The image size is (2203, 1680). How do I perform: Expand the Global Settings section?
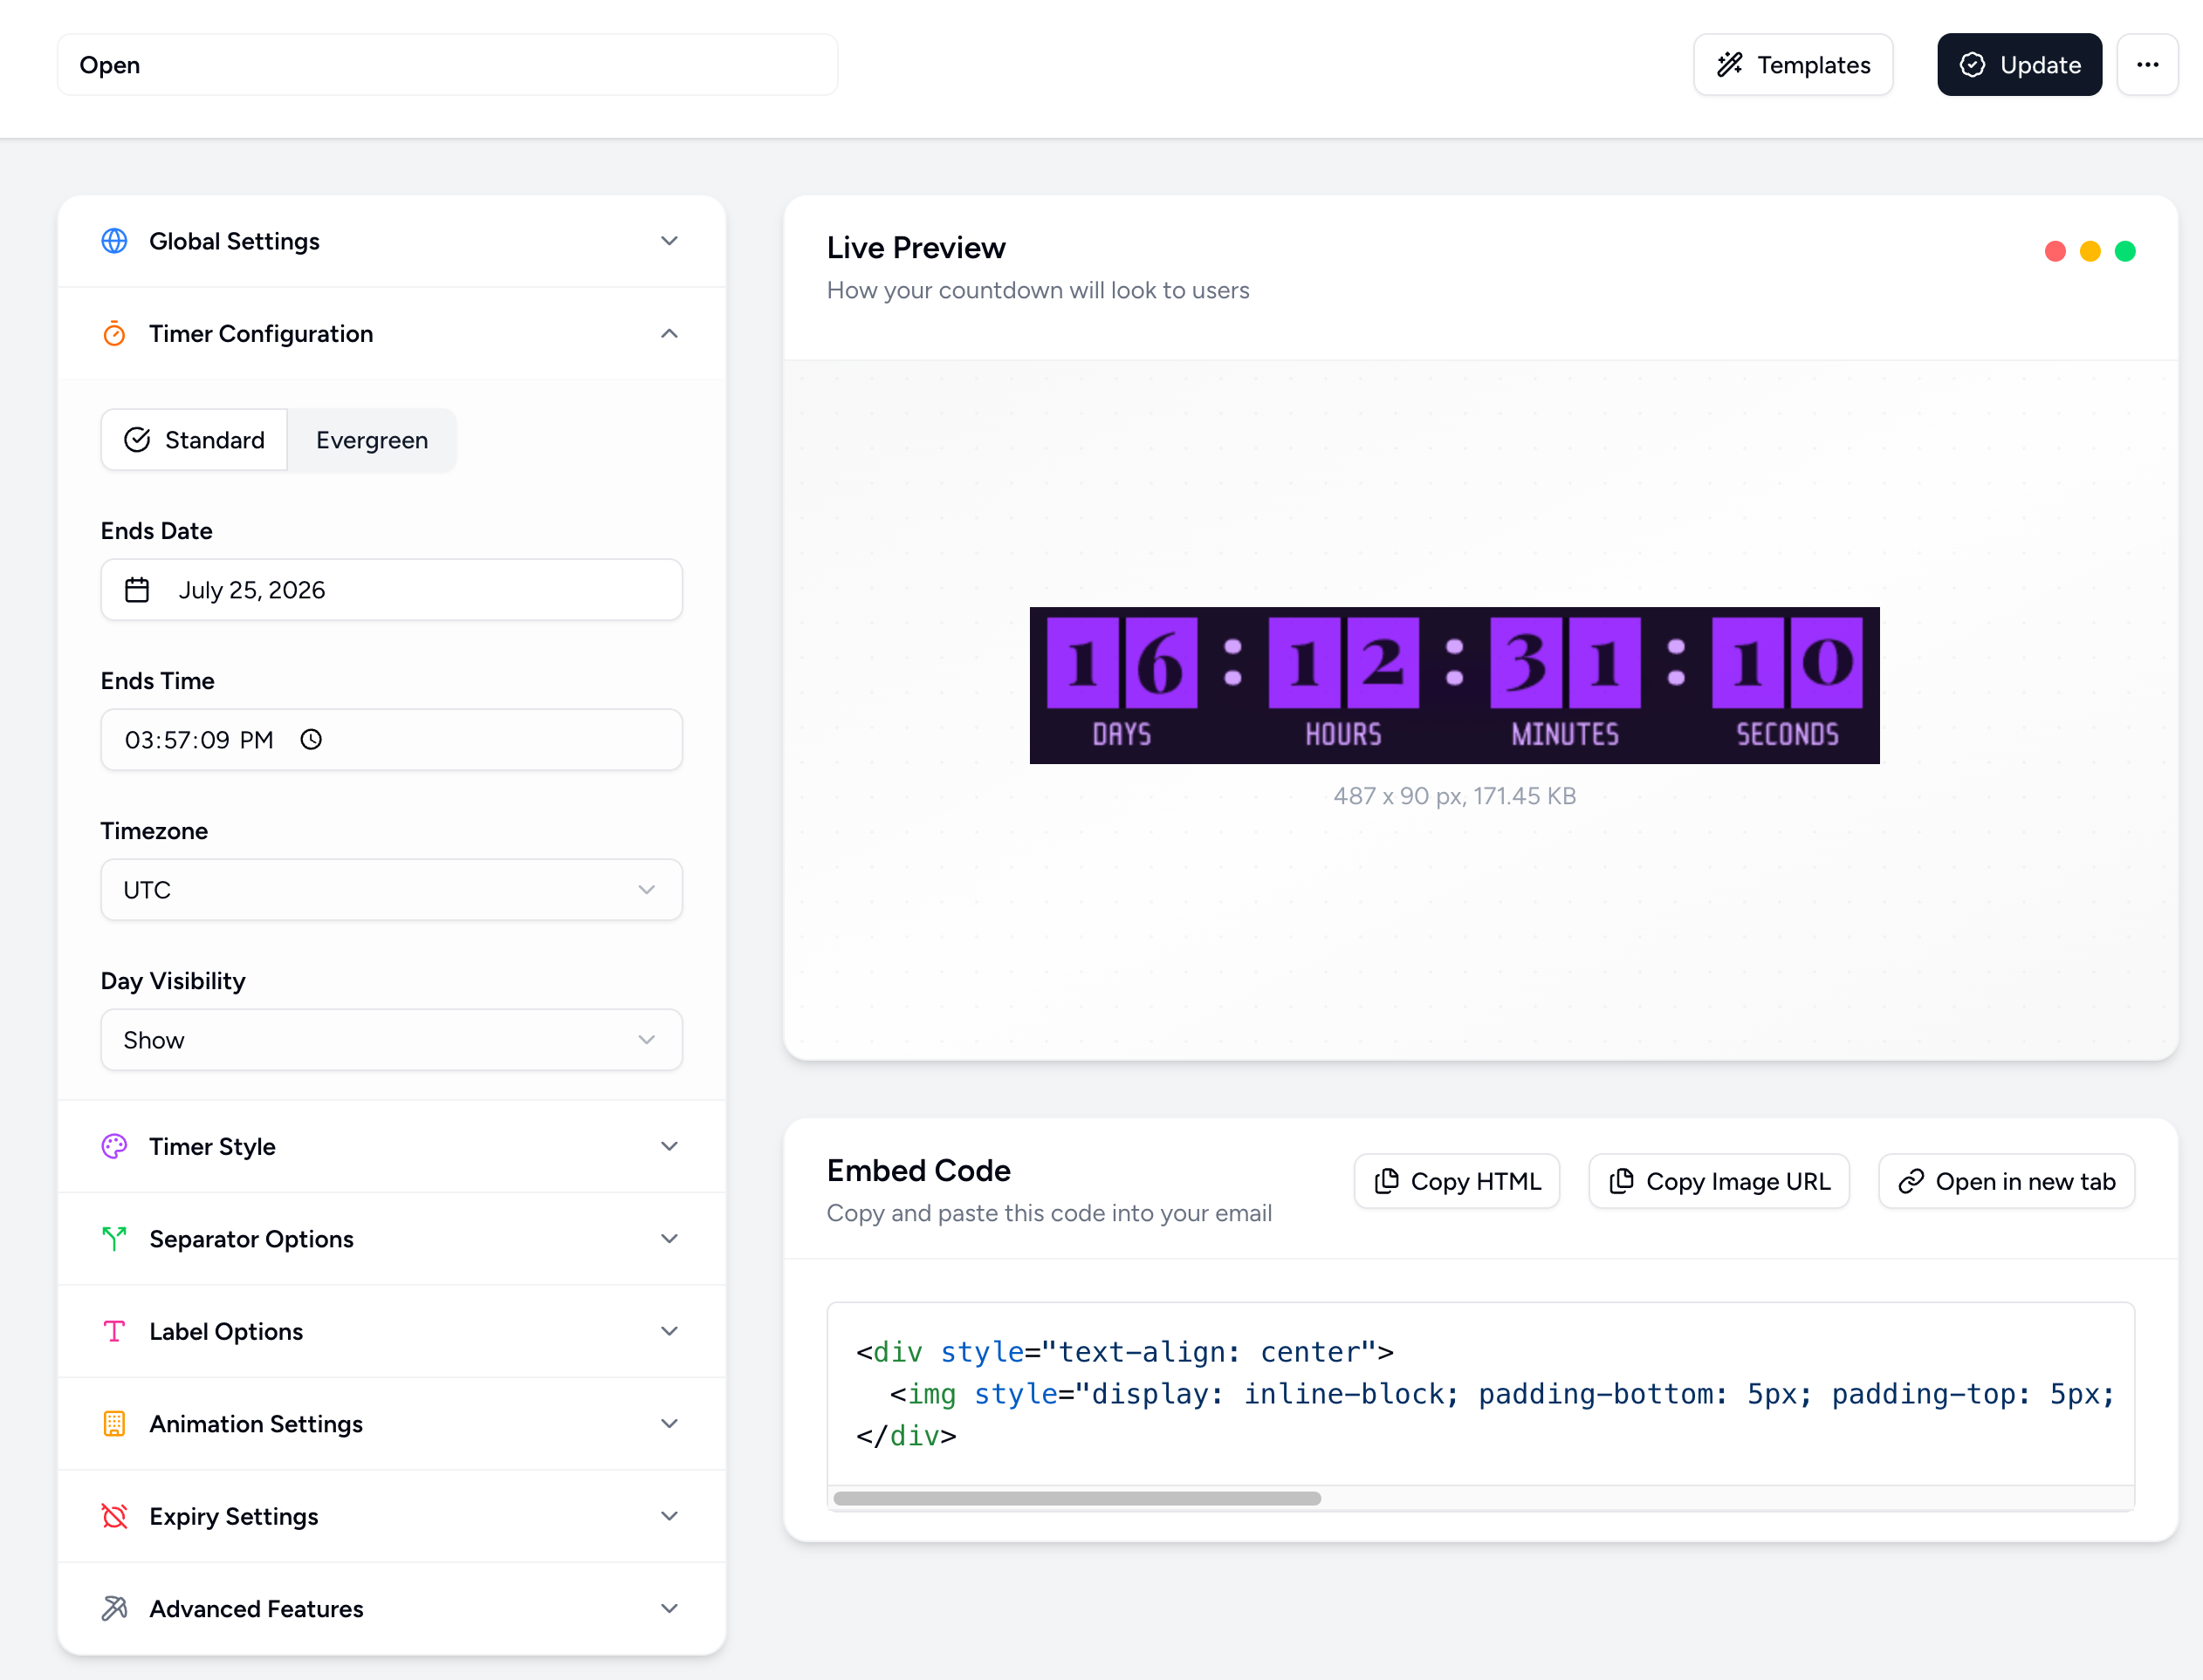391,241
